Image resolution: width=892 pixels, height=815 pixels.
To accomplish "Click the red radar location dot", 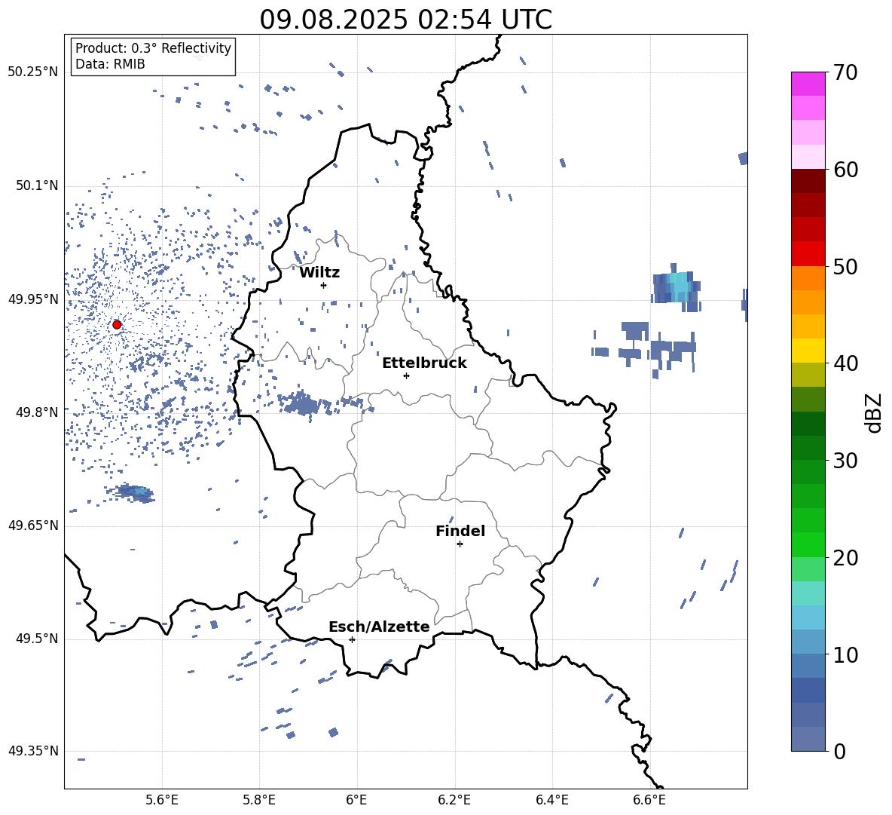I will (x=117, y=325).
